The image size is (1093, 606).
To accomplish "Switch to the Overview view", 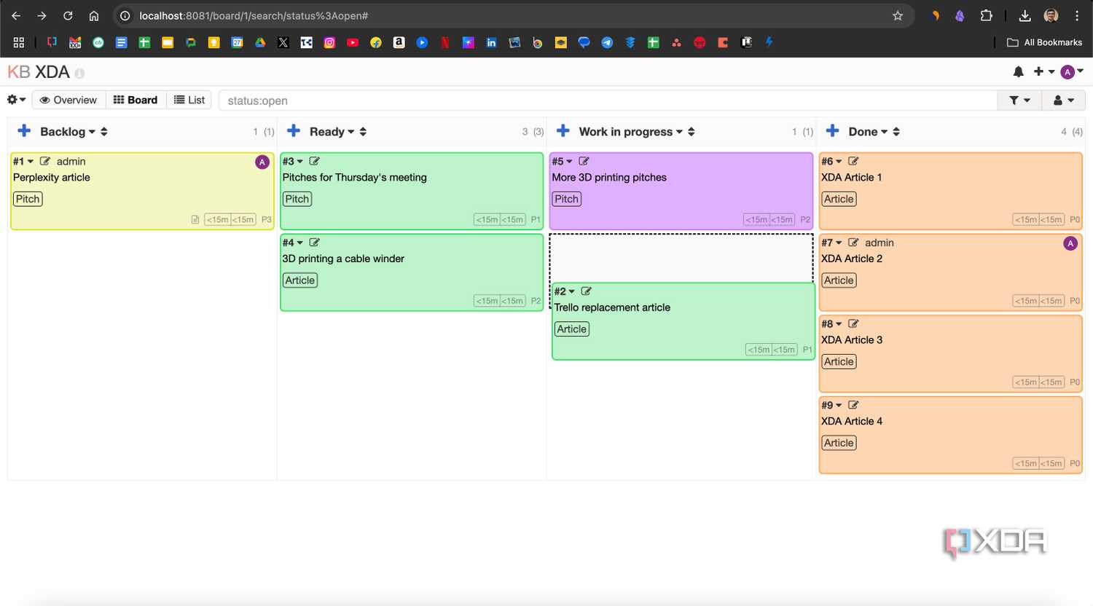I will pos(68,100).
